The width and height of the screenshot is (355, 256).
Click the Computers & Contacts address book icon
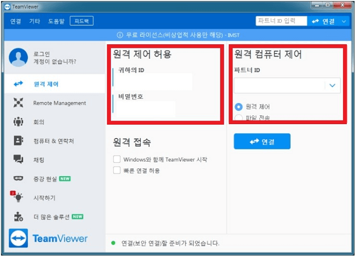(x=19, y=140)
